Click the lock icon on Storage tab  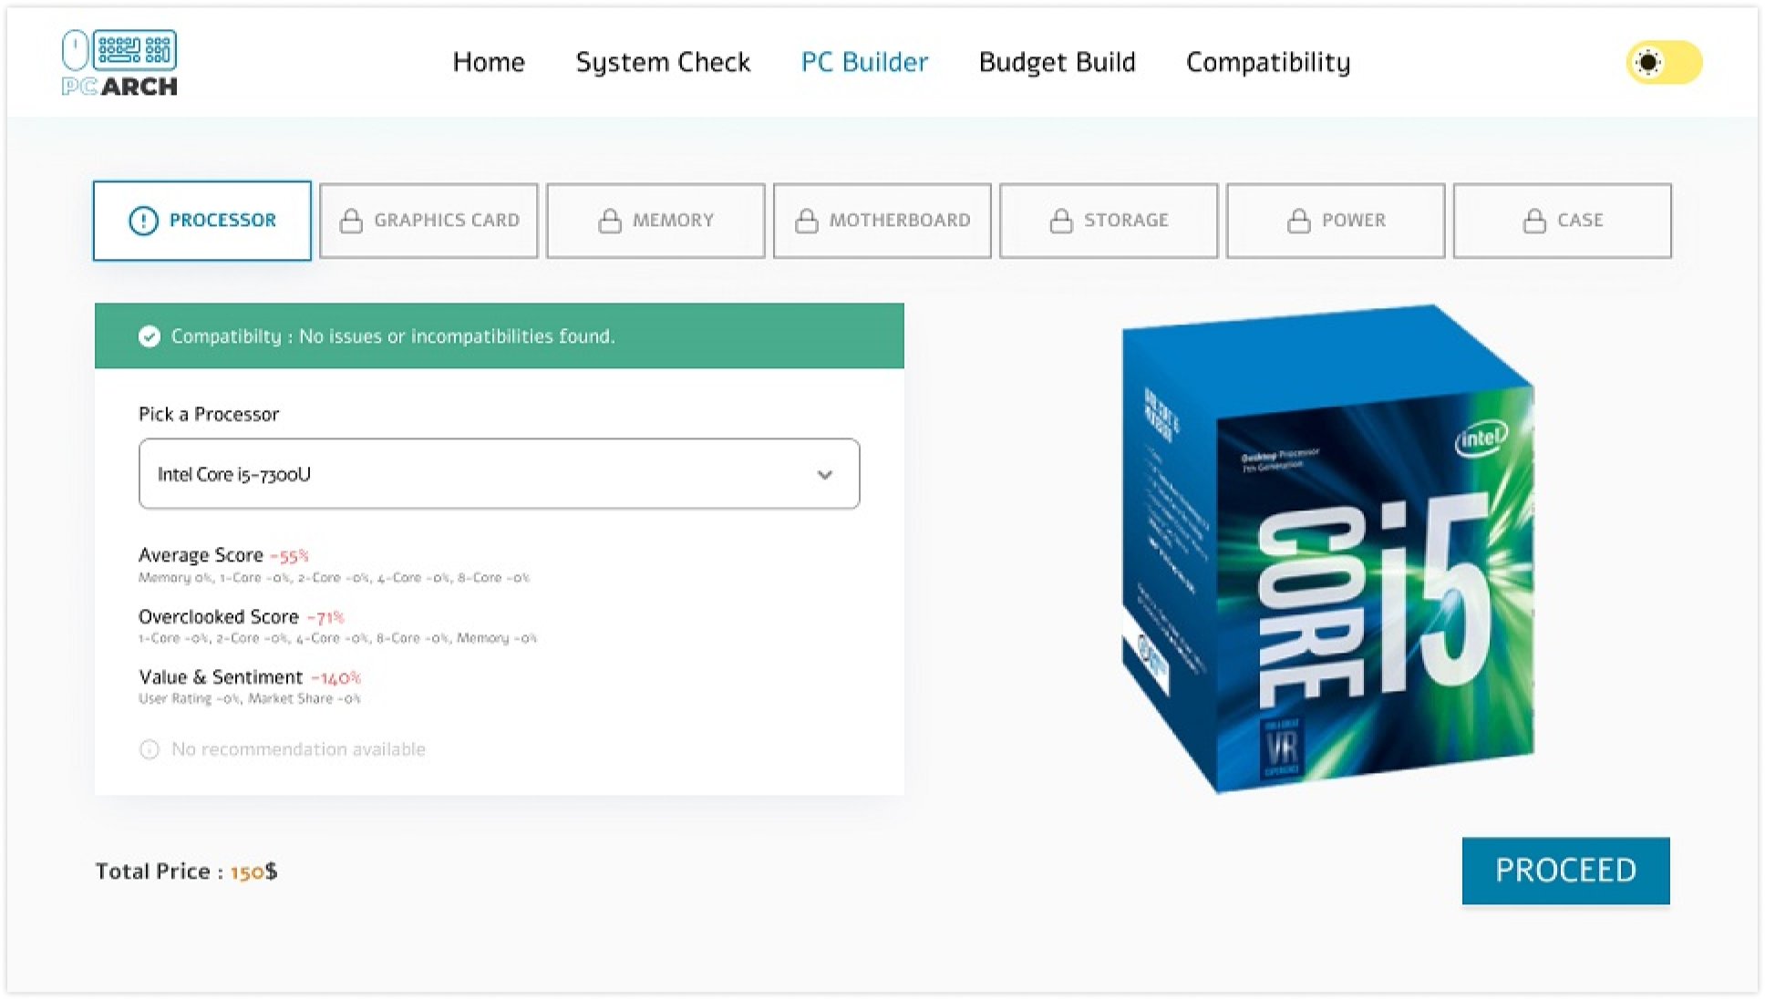pyautogui.click(x=1061, y=221)
